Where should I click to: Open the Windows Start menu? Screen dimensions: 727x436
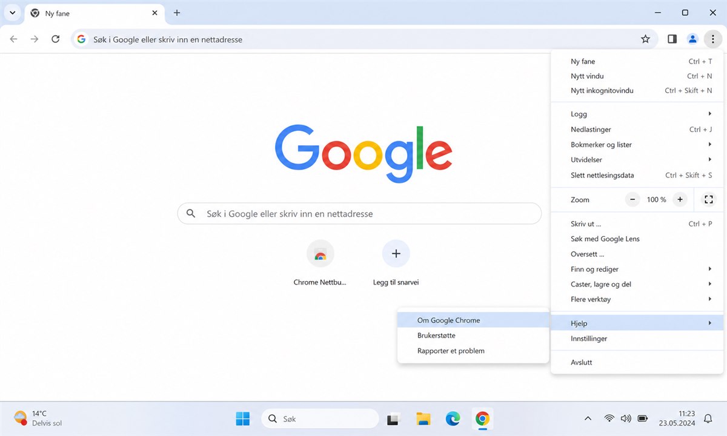(x=243, y=418)
